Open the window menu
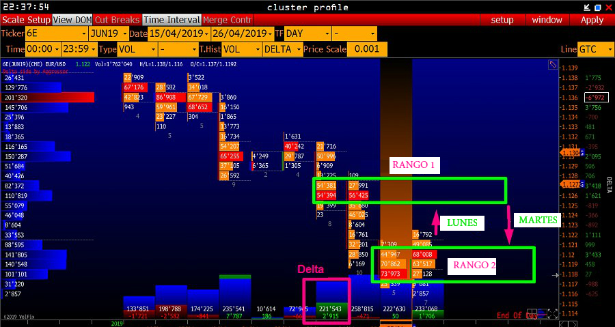This screenshot has width=615, height=327. tap(547, 20)
